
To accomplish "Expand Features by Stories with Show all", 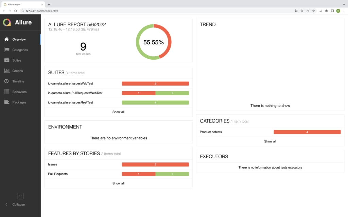I will tap(118, 183).
